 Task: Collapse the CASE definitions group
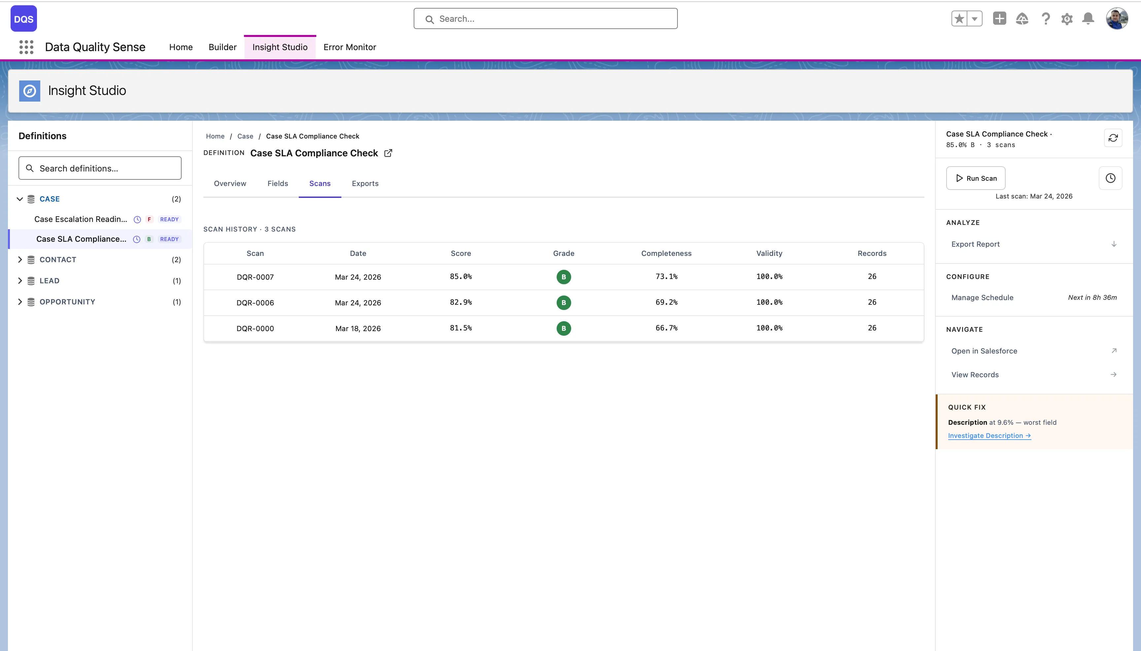pos(20,199)
